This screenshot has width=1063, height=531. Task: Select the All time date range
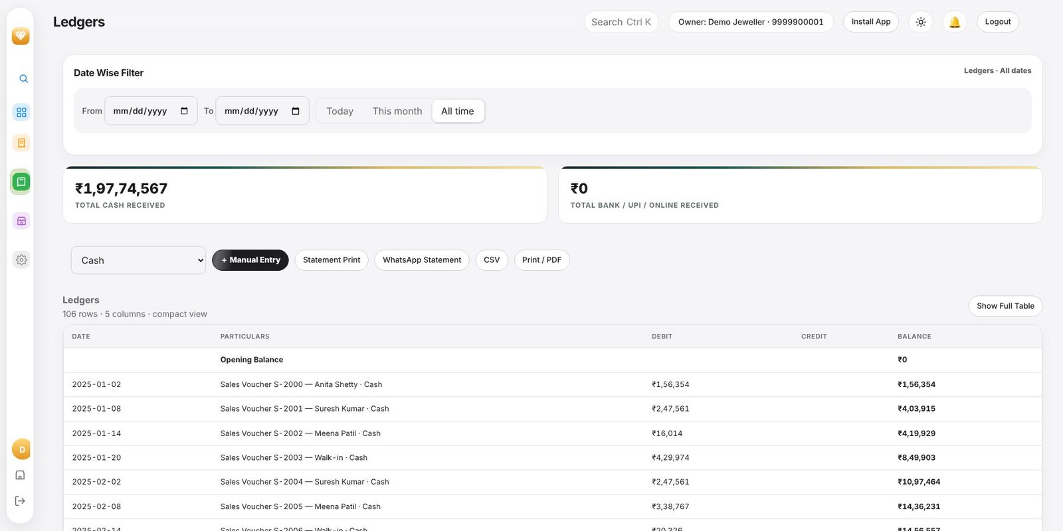click(458, 111)
